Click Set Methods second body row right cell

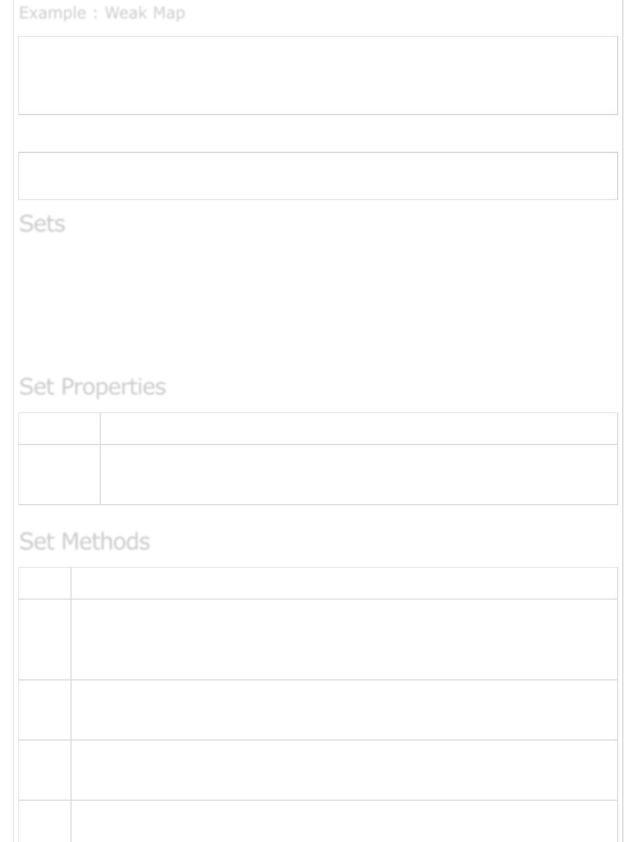344,710
